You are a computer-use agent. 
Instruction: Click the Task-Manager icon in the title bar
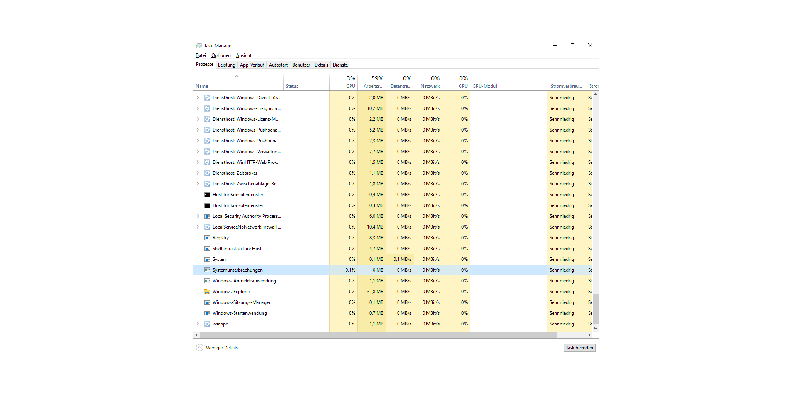click(x=199, y=46)
